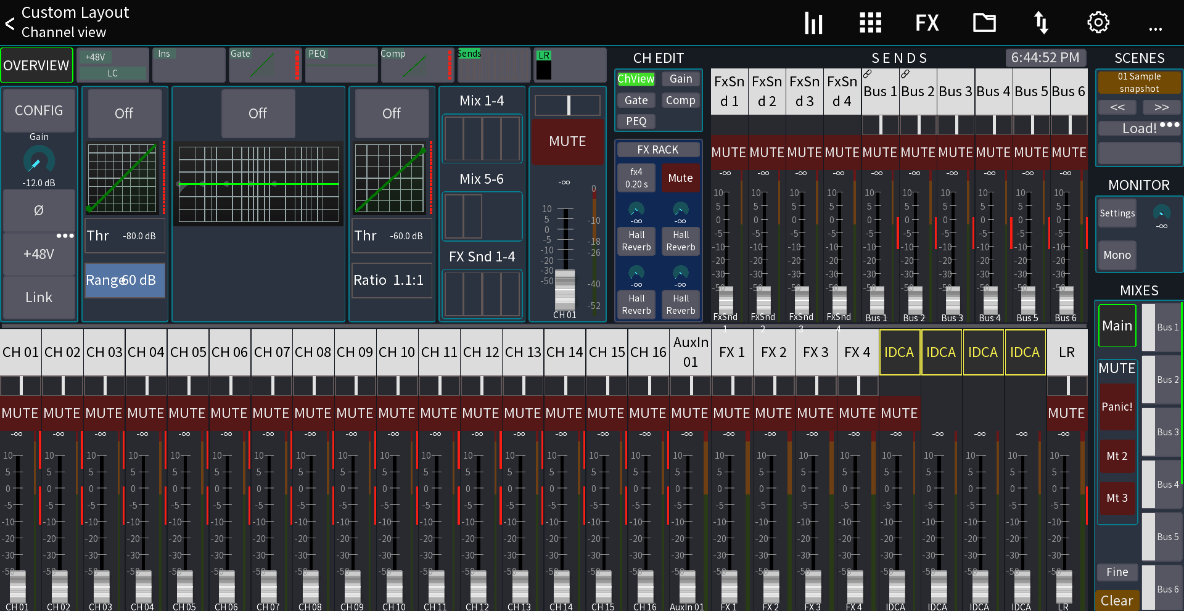Open the Comp tab in CH EDIT
The width and height of the screenshot is (1184, 611).
680,100
